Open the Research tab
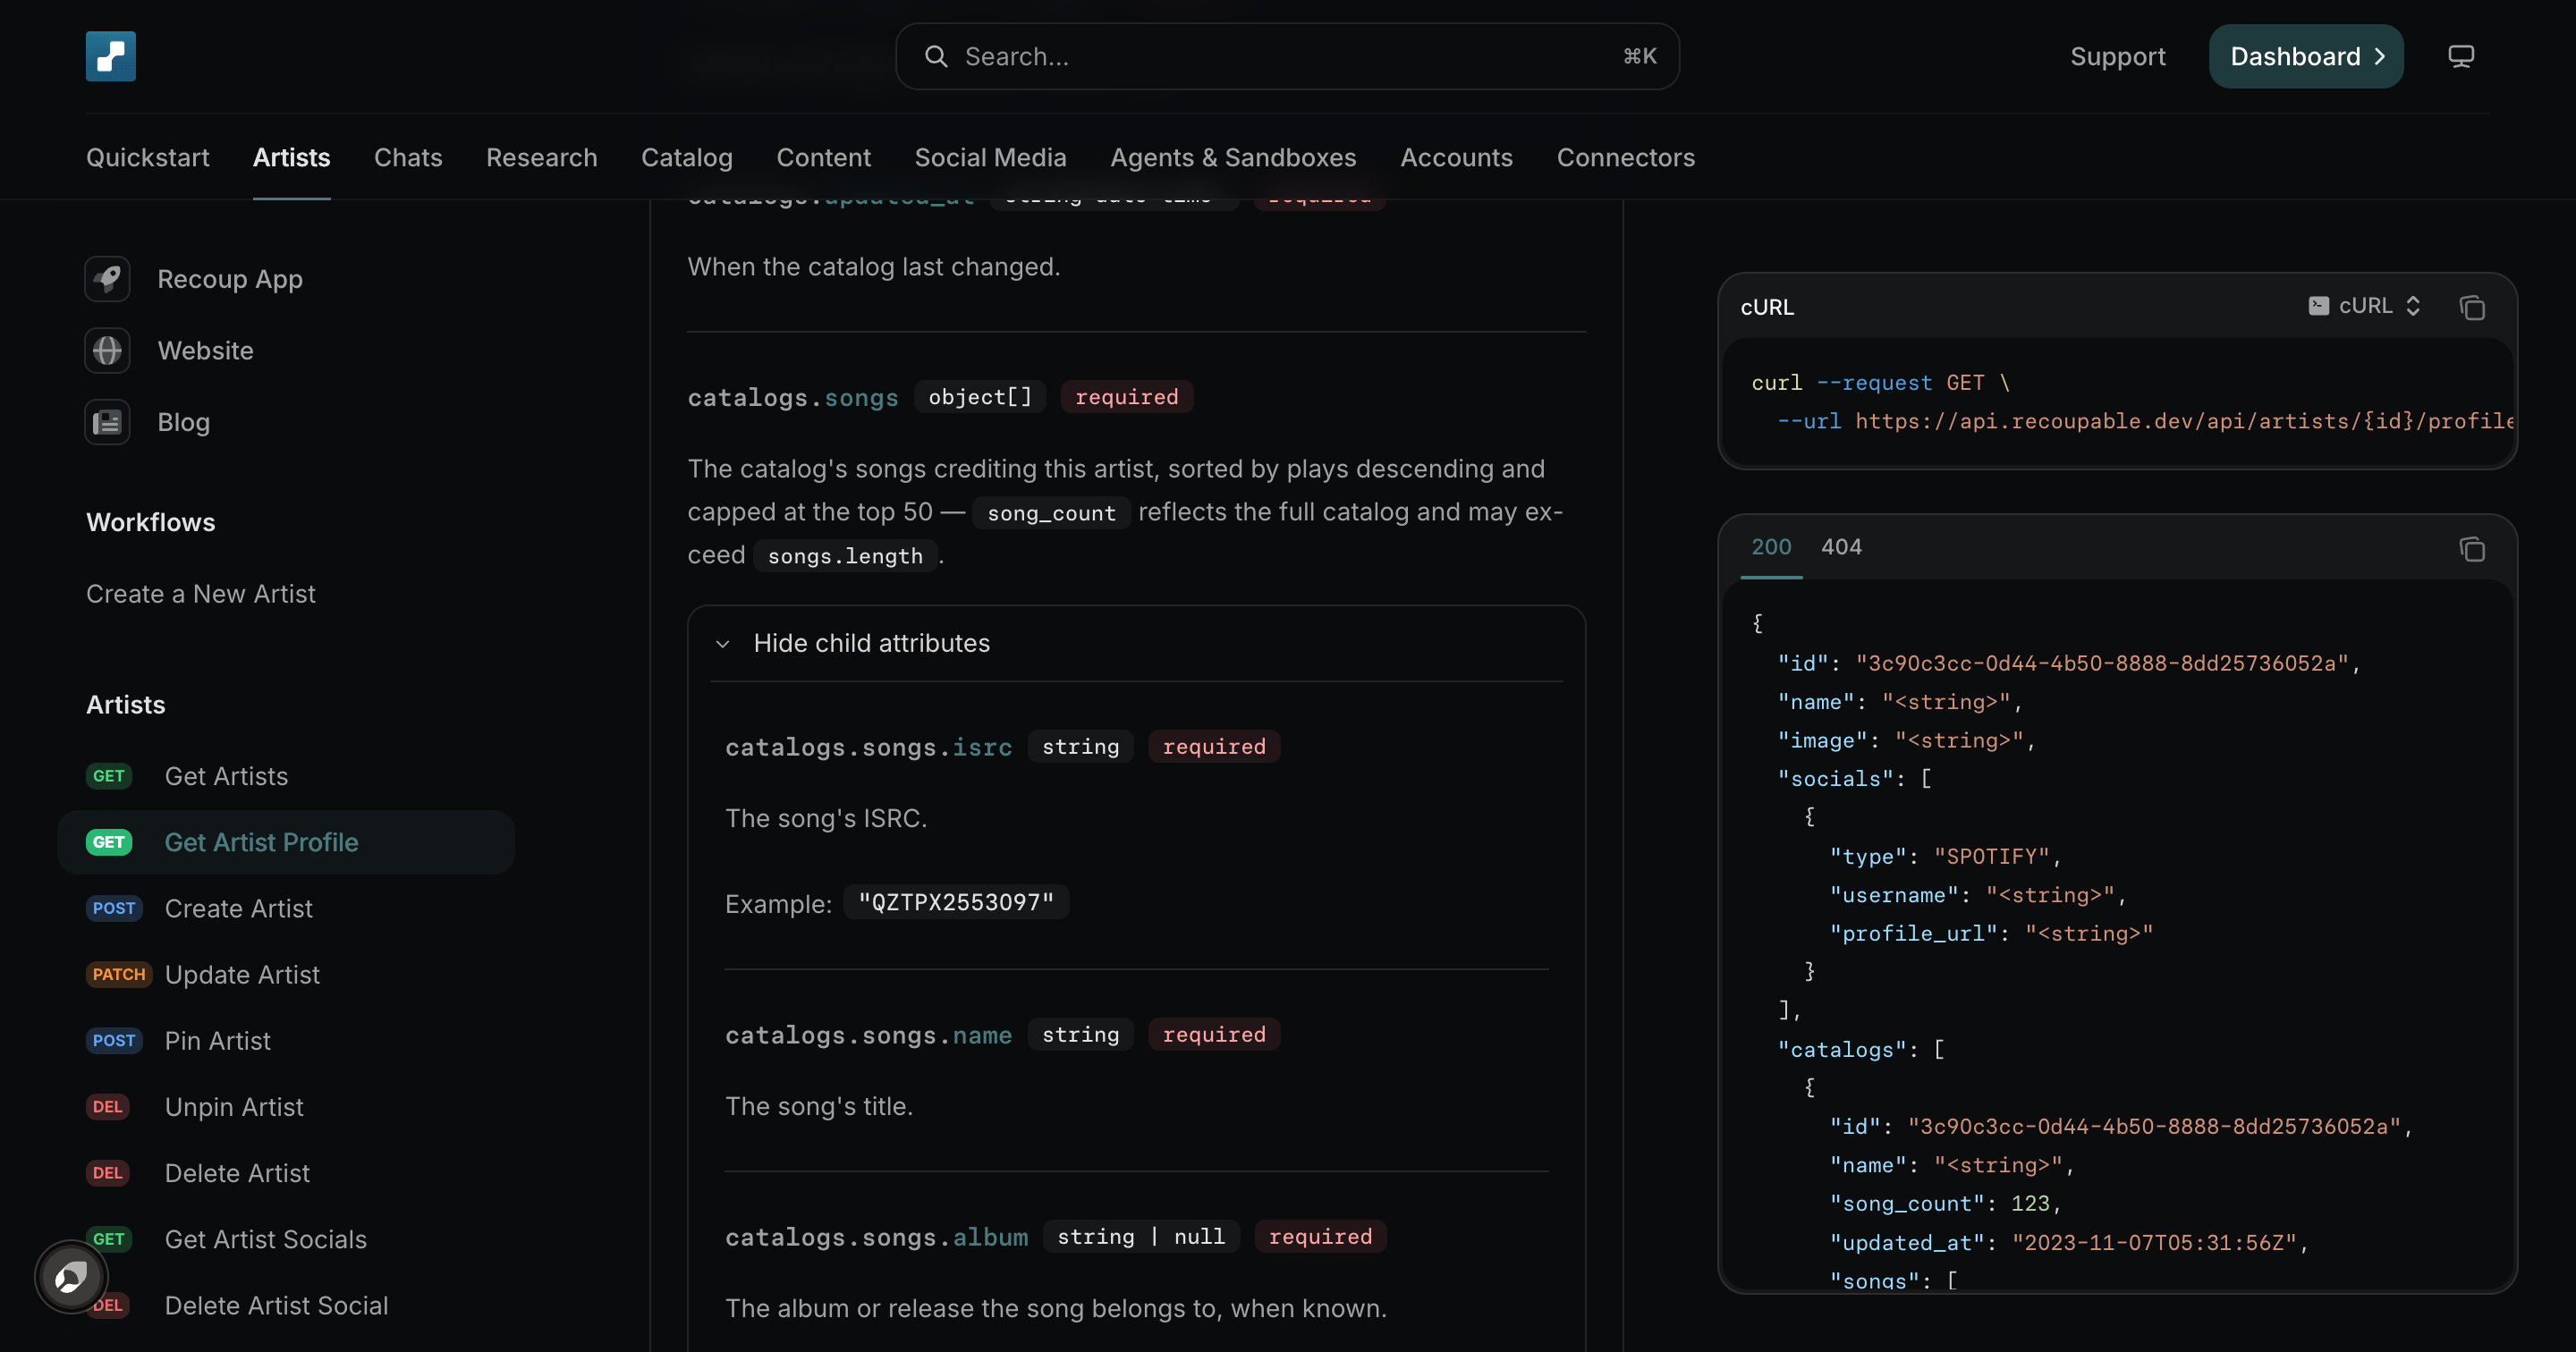The height and width of the screenshot is (1352, 2576). point(542,158)
